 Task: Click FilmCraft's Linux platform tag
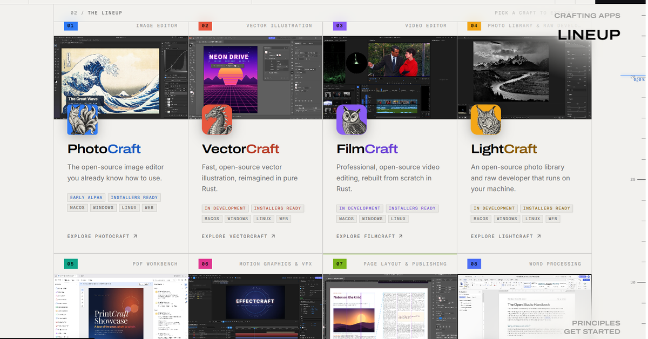point(399,219)
